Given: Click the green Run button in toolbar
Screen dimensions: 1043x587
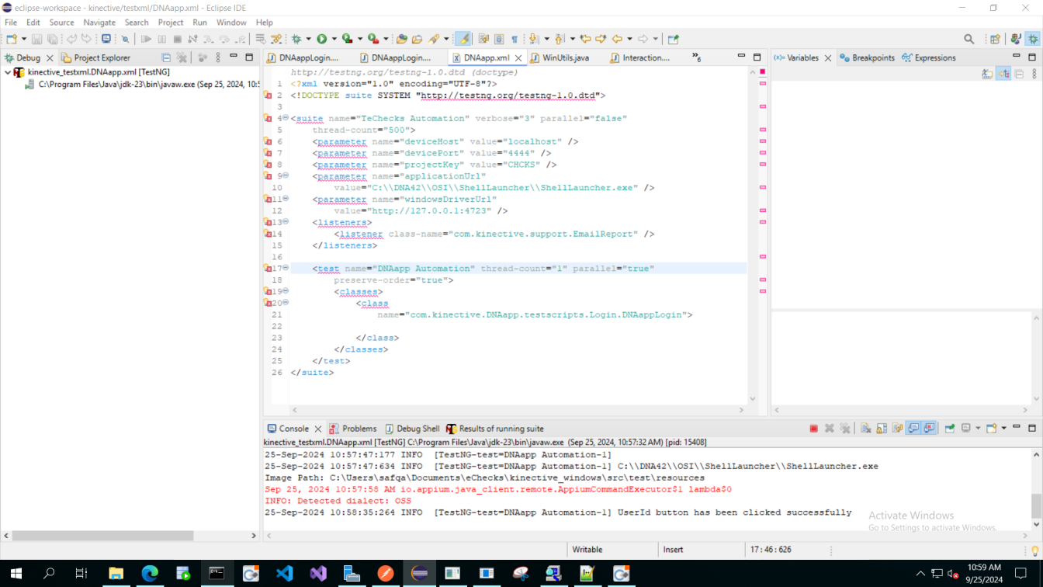Looking at the screenshot, I should point(321,39).
